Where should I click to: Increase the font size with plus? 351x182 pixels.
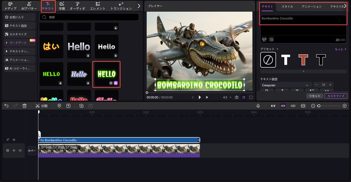click(330, 85)
